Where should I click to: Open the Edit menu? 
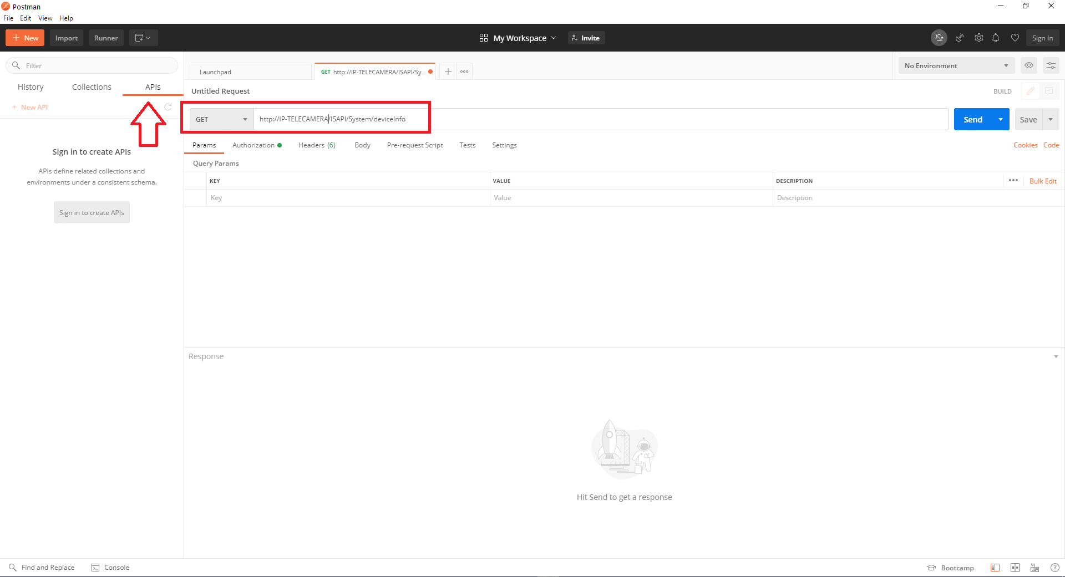pyautogui.click(x=26, y=18)
